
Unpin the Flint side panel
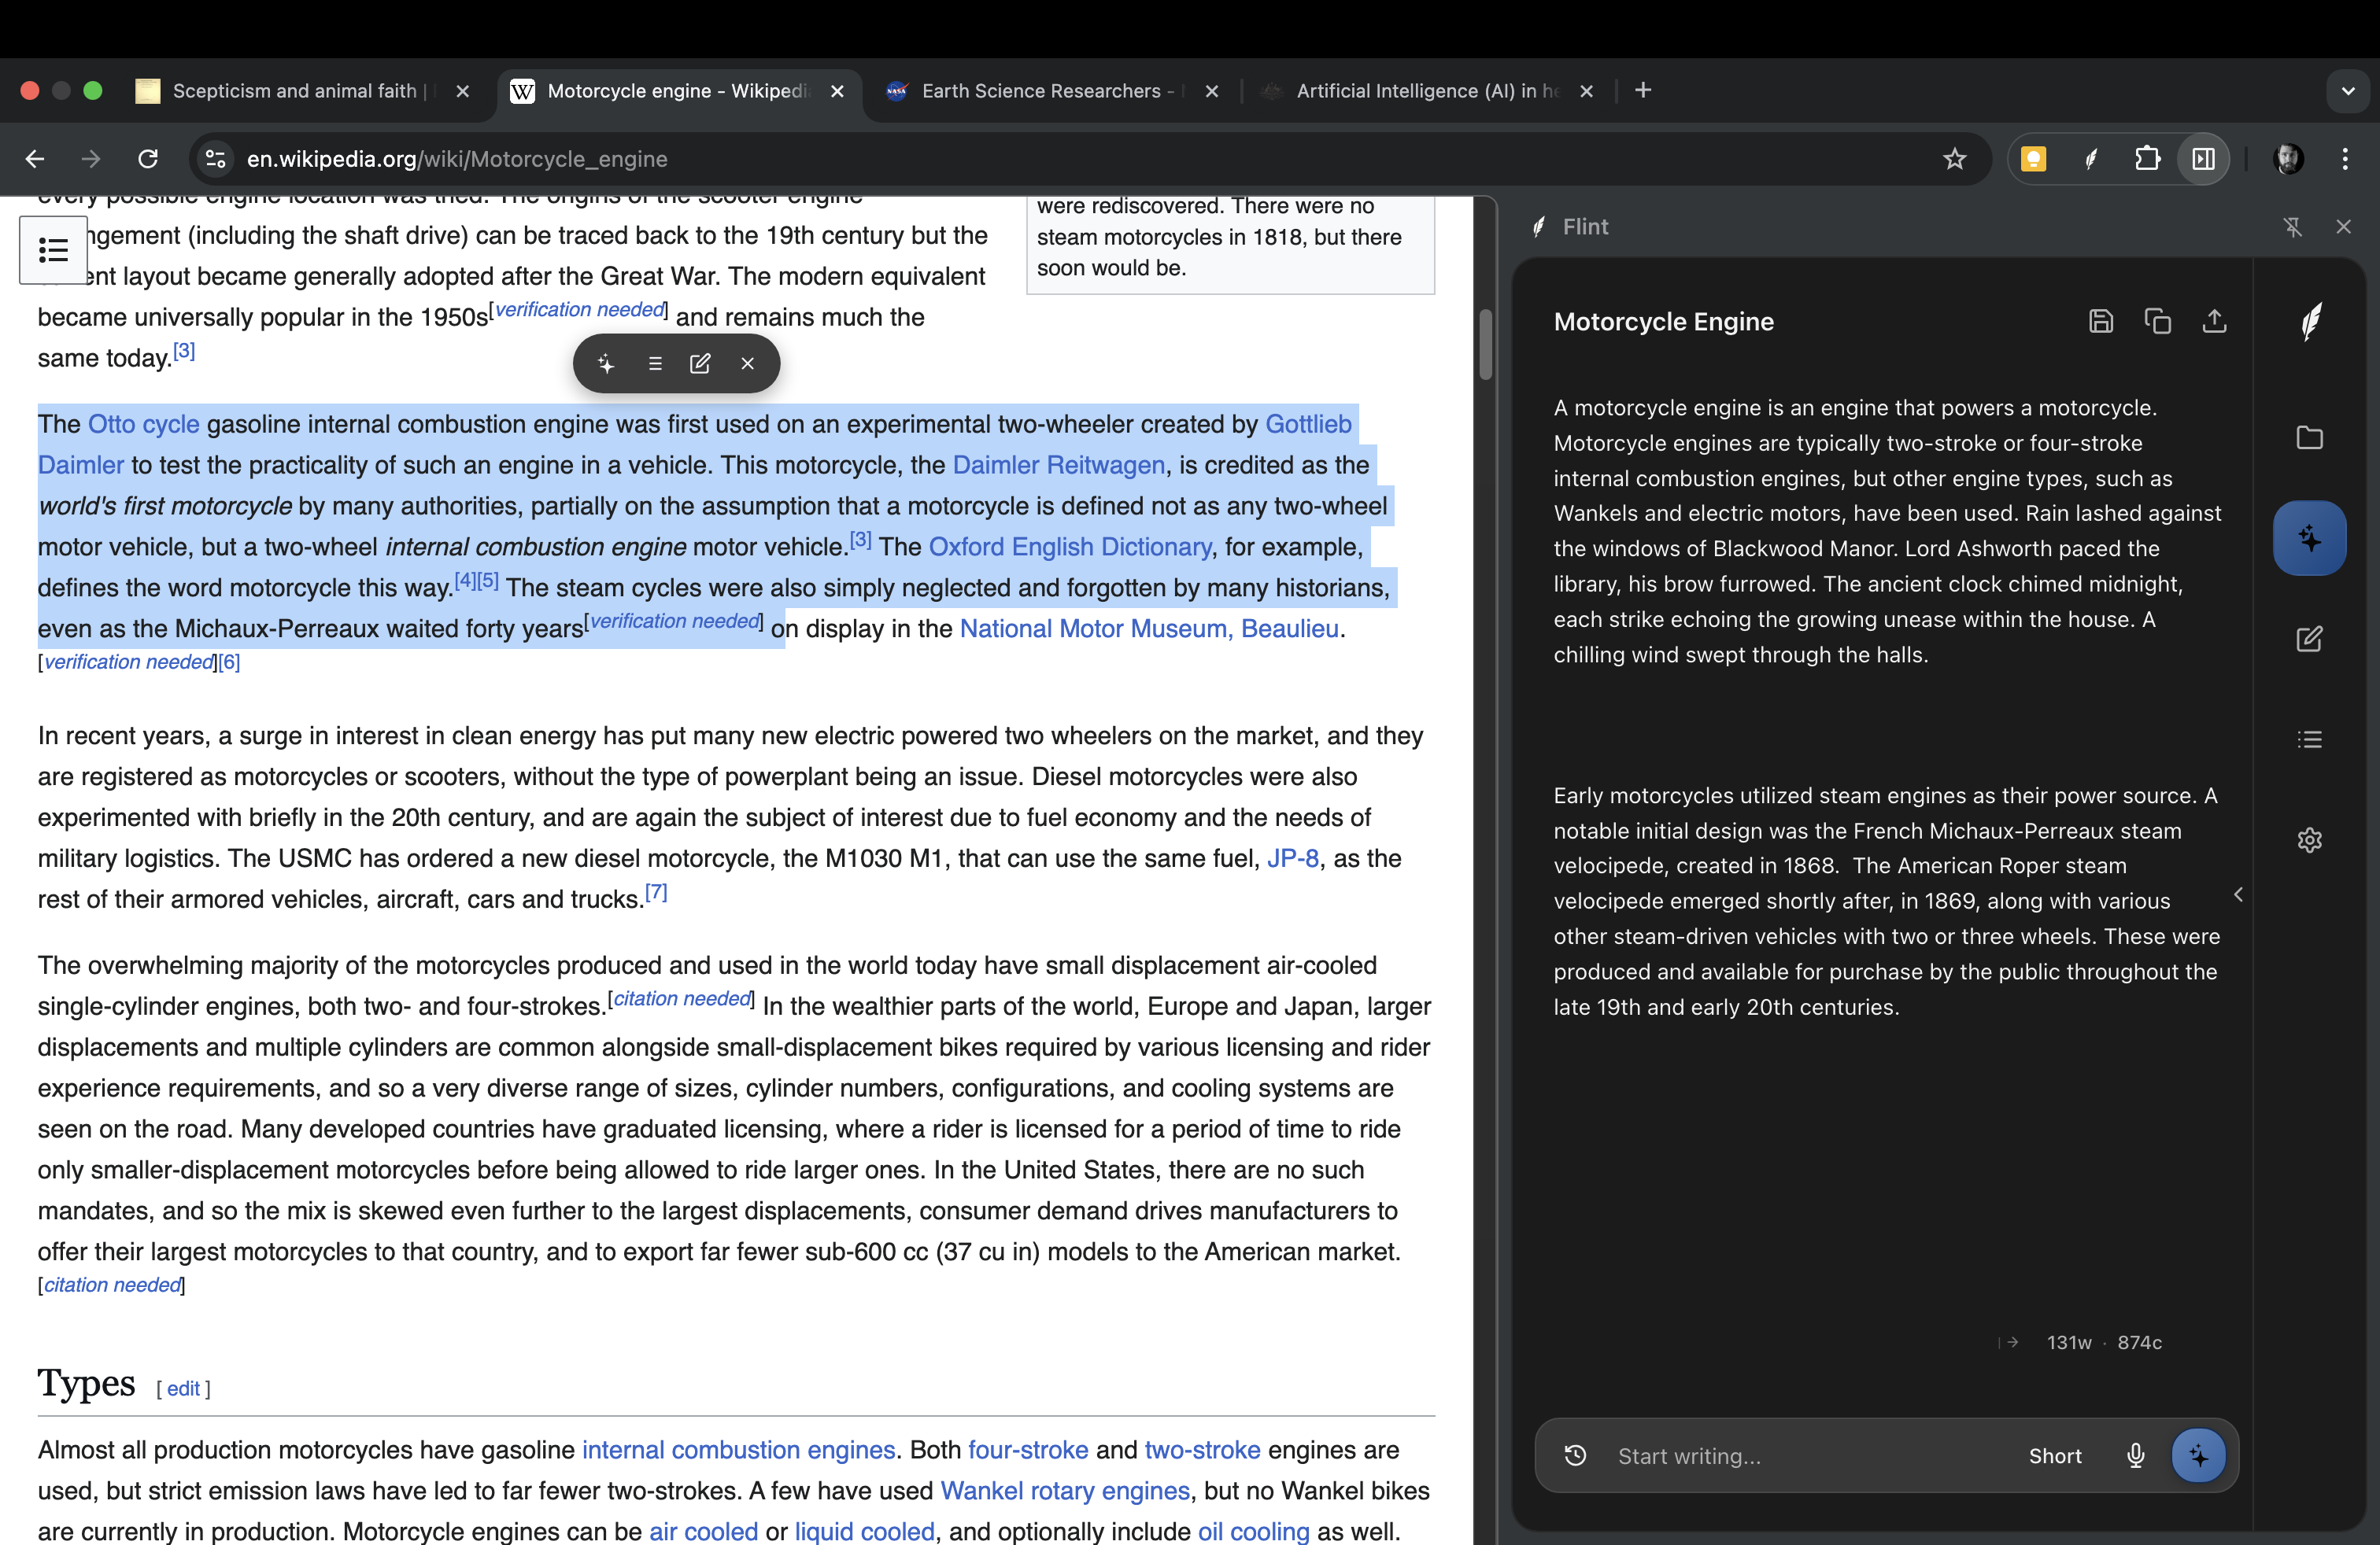tap(2292, 227)
